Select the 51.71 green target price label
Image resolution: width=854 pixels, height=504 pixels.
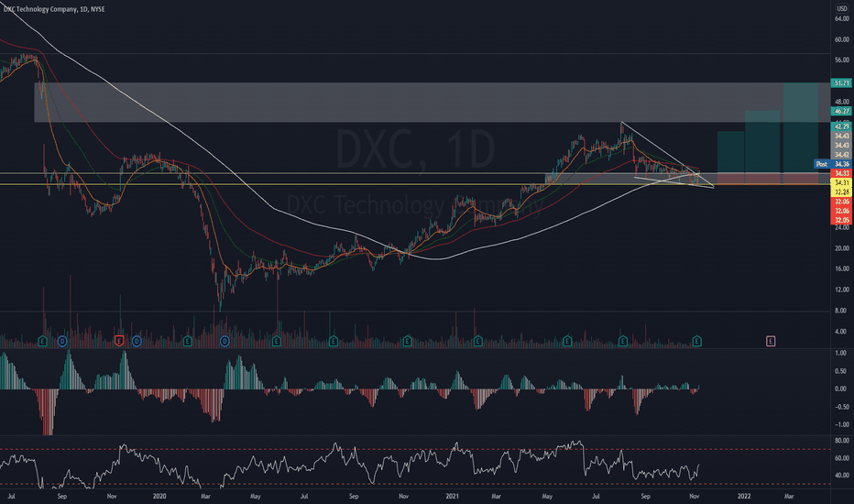[x=841, y=83]
